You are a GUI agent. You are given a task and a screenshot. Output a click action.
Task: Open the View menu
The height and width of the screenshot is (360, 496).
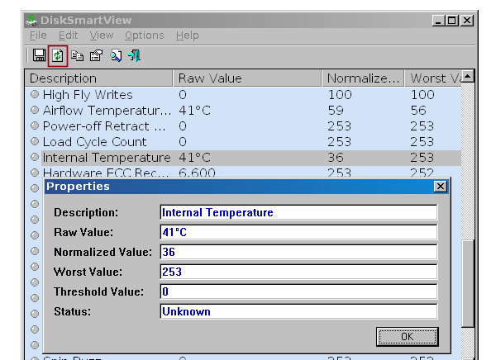[x=101, y=35]
